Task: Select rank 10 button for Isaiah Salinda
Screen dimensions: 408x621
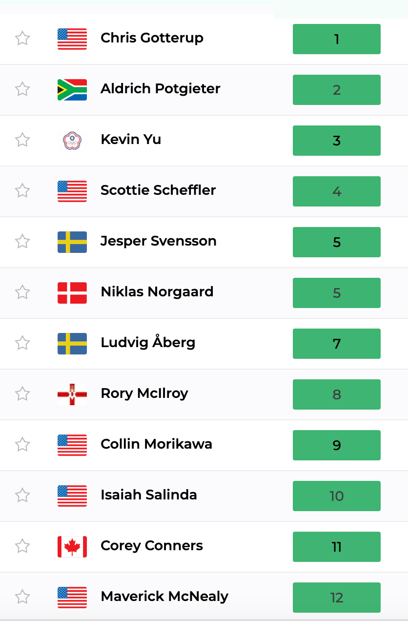Action: click(x=337, y=496)
